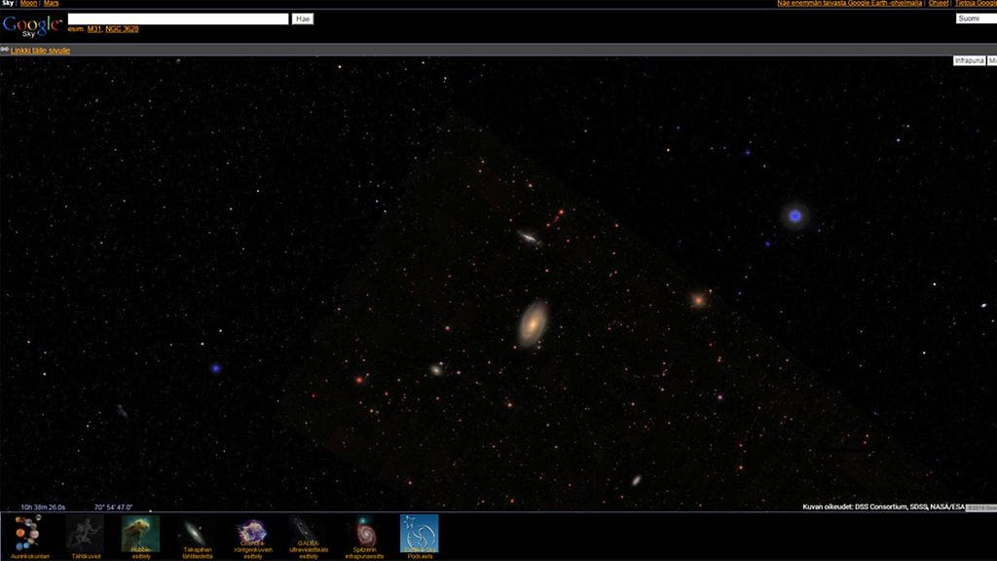This screenshot has width=997, height=561.
Task: Open the Chandra röntgenkuvien esittely icon
Action: 252,533
